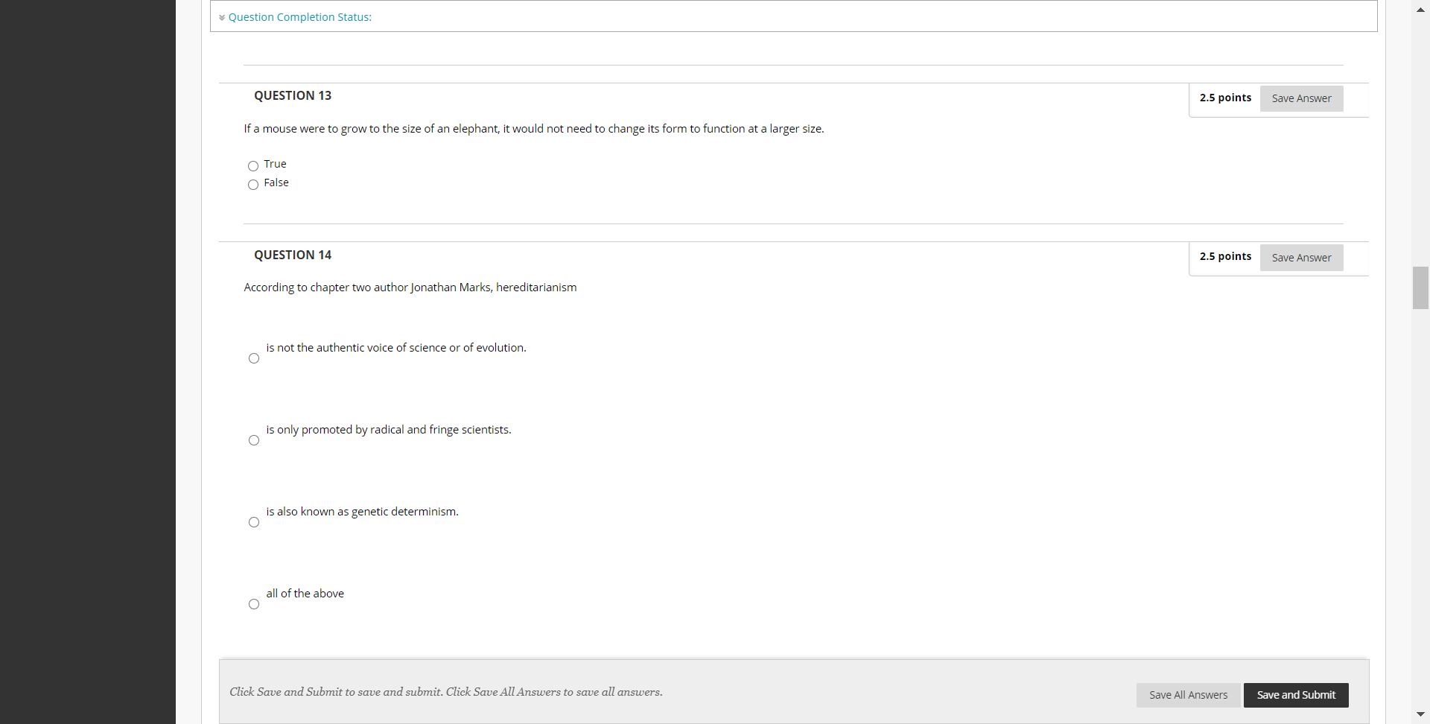Click the scrollbar up arrow

point(1420,9)
